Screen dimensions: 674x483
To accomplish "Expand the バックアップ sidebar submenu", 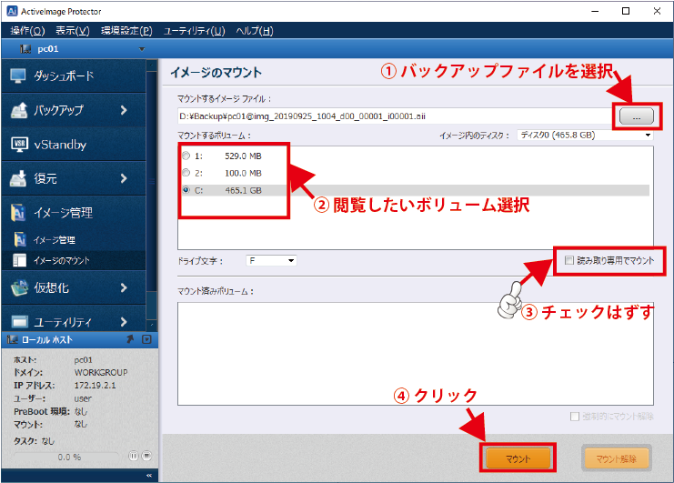I will click(123, 110).
